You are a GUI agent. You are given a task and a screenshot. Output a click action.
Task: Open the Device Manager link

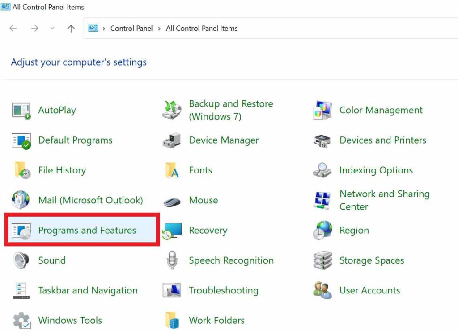click(x=224, y=140)
